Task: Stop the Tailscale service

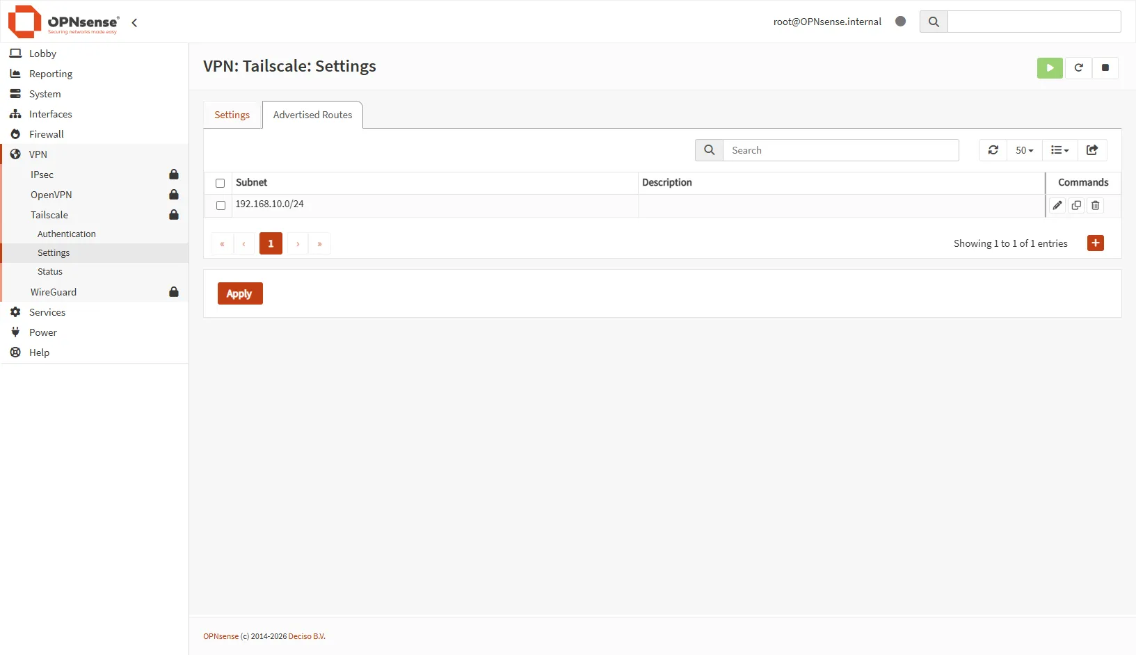Action: pos(1105,68)
